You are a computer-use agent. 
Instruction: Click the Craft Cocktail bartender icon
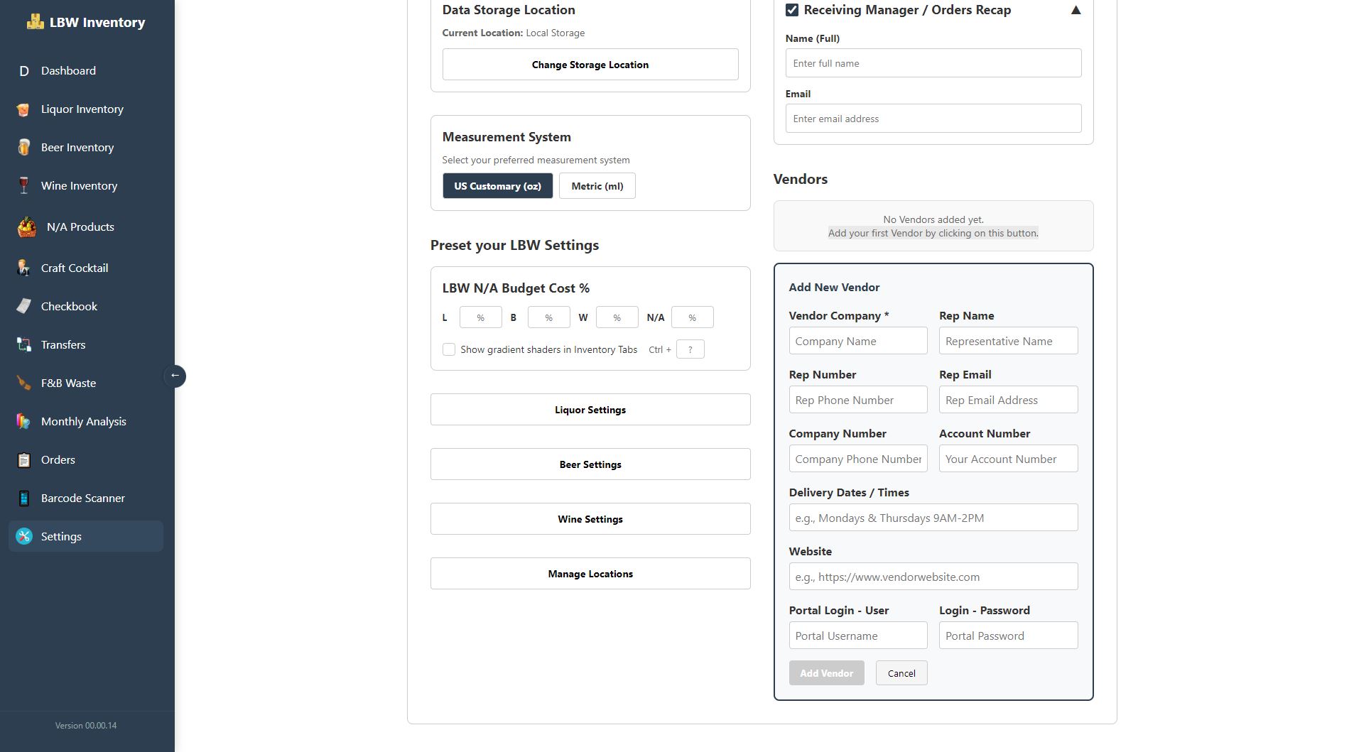click(x=23, y=268)
